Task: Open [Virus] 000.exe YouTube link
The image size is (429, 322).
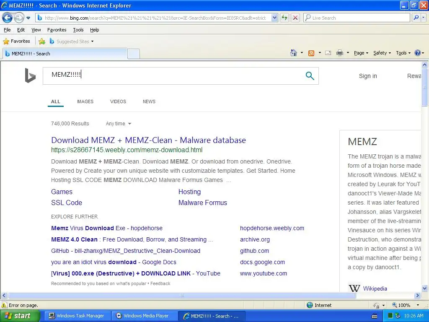Action: [x=136, y=273]
